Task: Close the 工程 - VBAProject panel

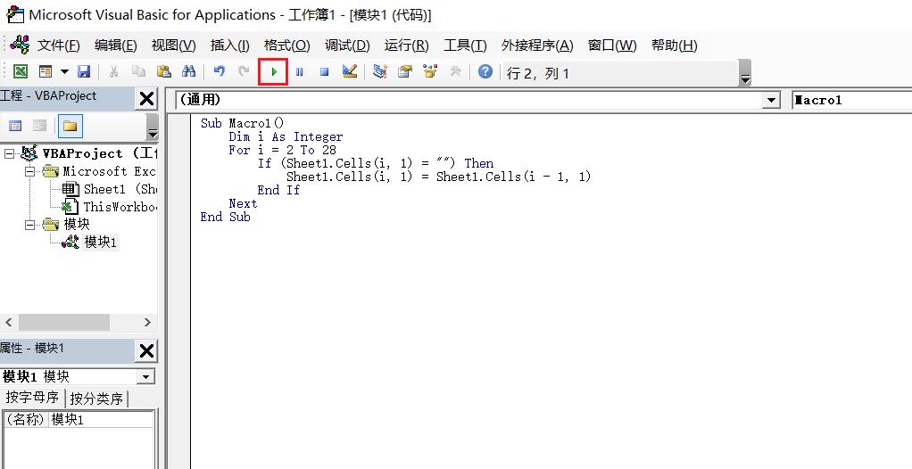Action: (x=146, y=99)
